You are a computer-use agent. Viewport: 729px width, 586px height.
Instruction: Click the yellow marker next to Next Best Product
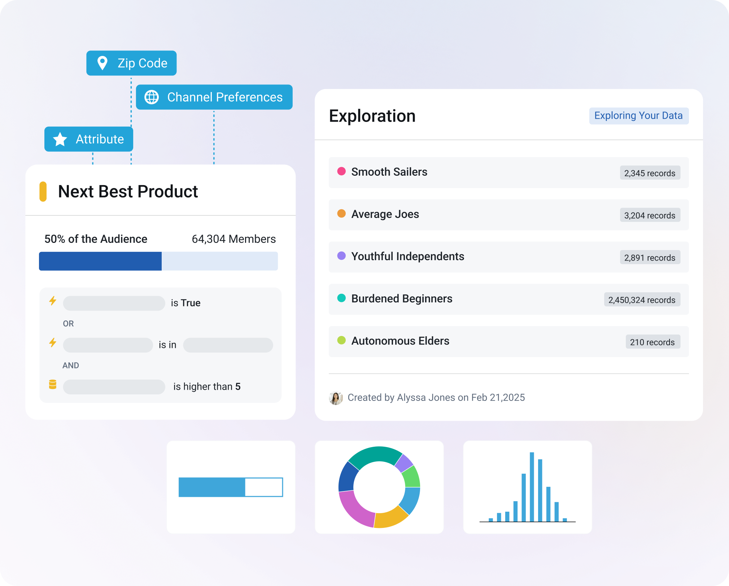point(43,192)
